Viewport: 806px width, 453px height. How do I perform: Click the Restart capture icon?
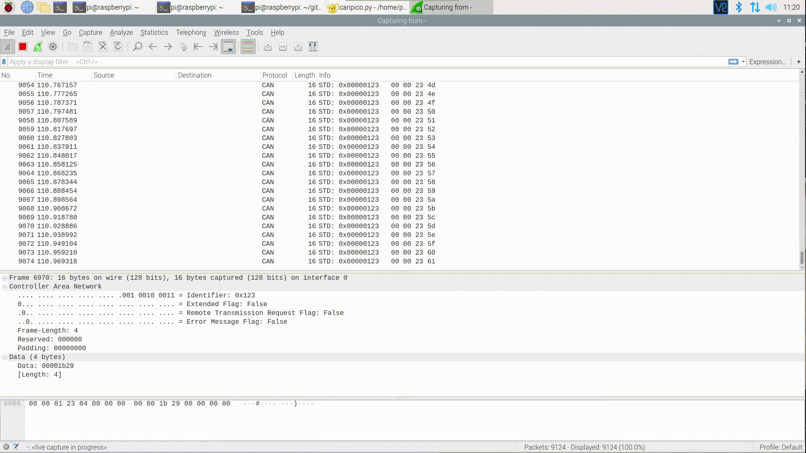tap(38, 47)
